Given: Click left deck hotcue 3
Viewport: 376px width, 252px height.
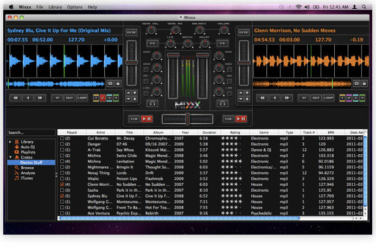Looking at the screenshot, I should point(110,98).
